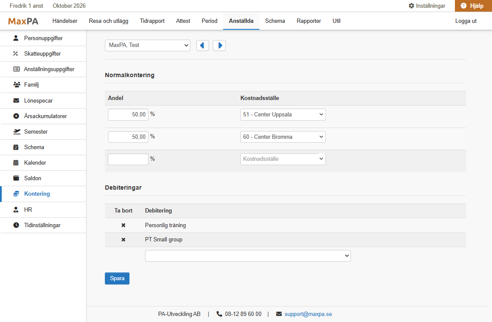492x322 pixels.
Task: Click the Schema calendar-check icon in sidebar
Action: click(16, 147)
